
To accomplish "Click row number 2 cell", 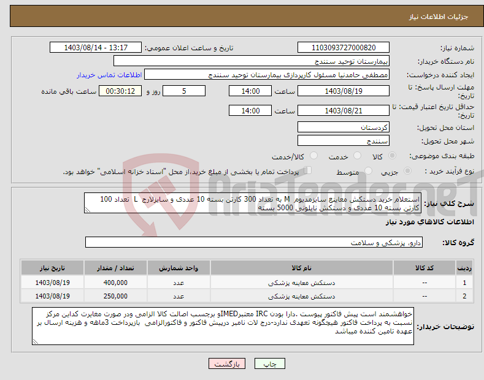I will pyautogui.click(x=464, y=296).
